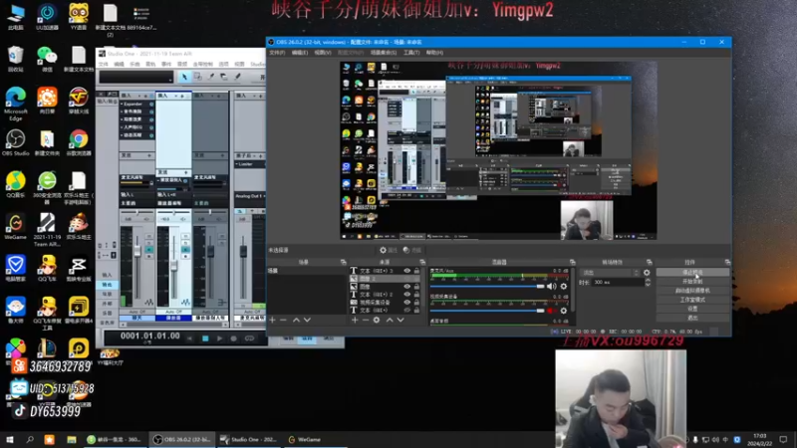The height and width of the screenshot is (448, 797).
Task: Remove scene with minus icon in OBS
Action: click(x=283, y=320)
